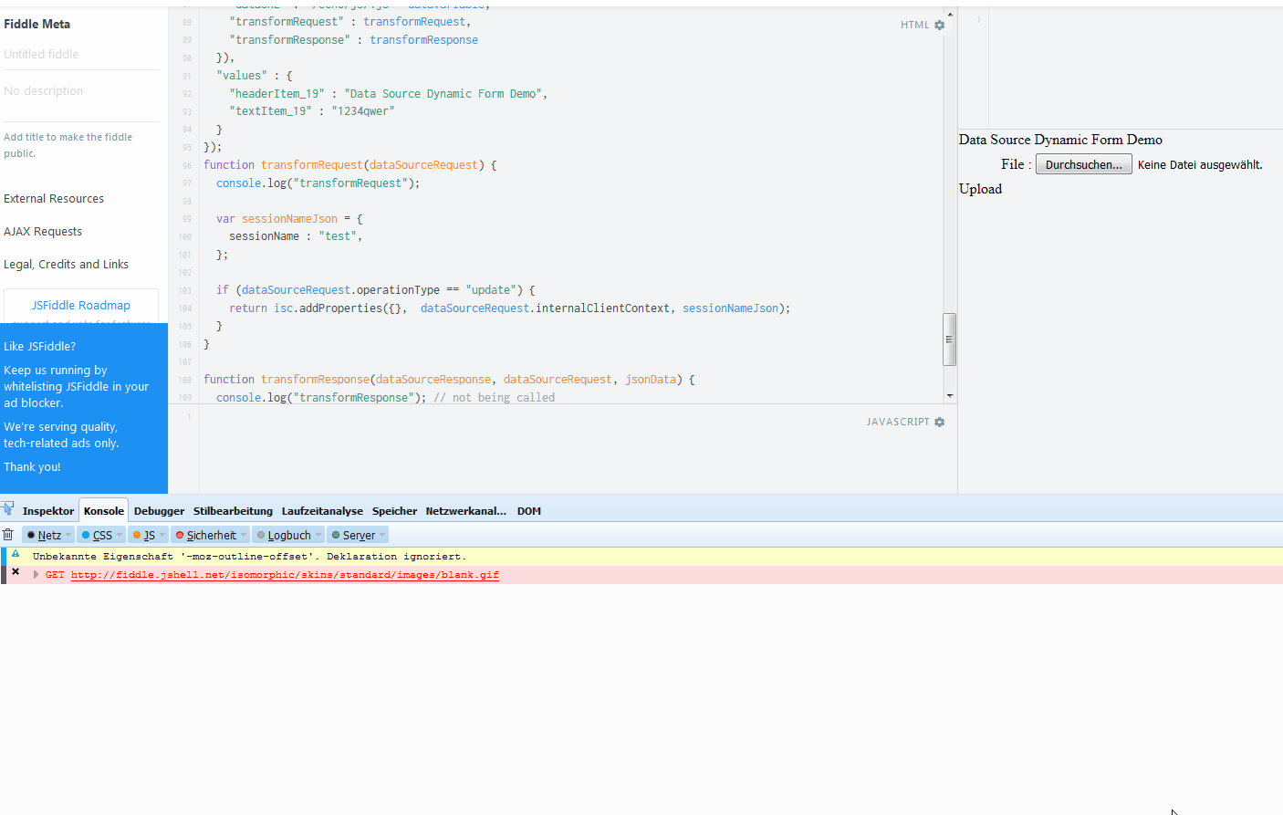Open the JSFiddle Roadmap link
Screen dimensions: 1283x815
tap(81, 306)
